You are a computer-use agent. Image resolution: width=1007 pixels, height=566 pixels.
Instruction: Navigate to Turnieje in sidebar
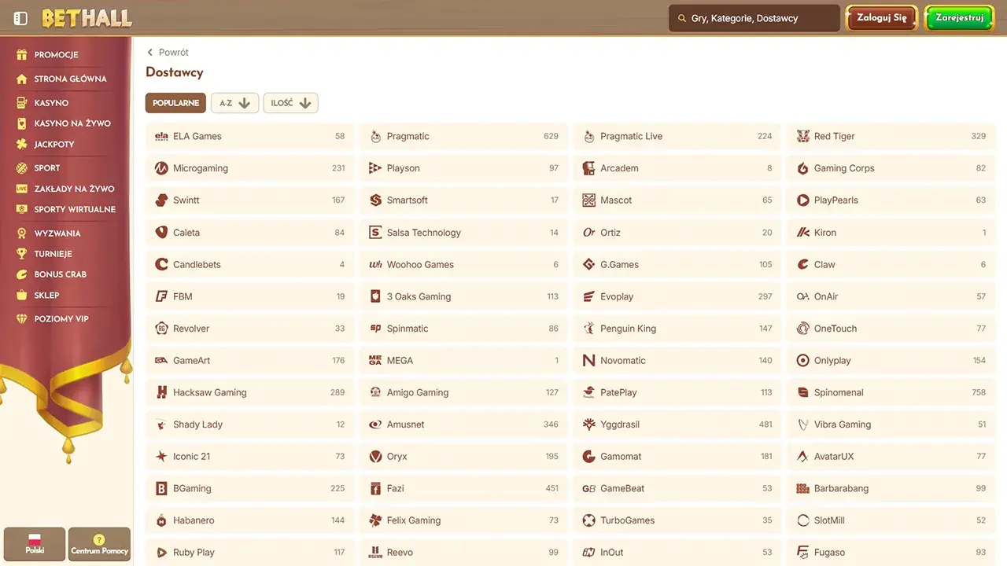pos(53,254)
